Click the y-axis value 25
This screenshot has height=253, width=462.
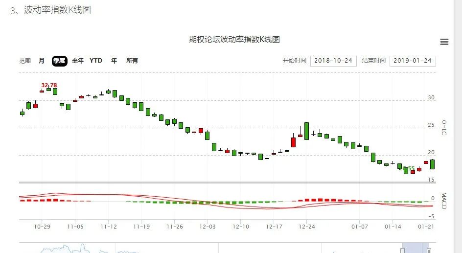(431, 125)
